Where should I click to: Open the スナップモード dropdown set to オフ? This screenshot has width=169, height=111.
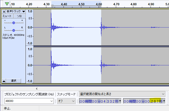[73, 101]
